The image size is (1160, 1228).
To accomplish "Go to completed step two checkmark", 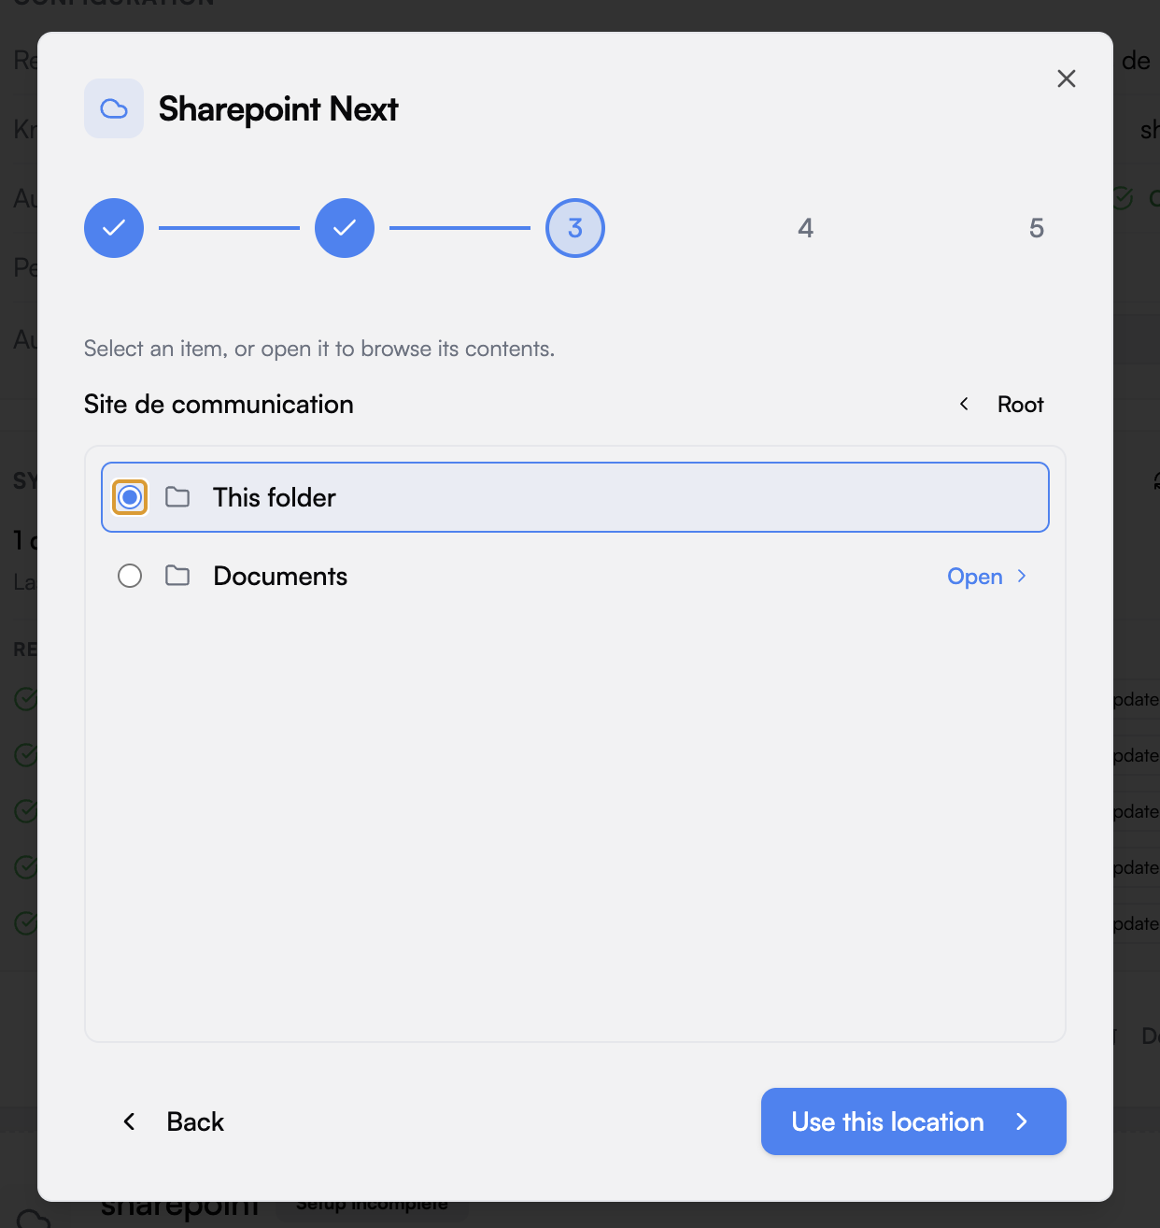I will (x=345, y=228).
